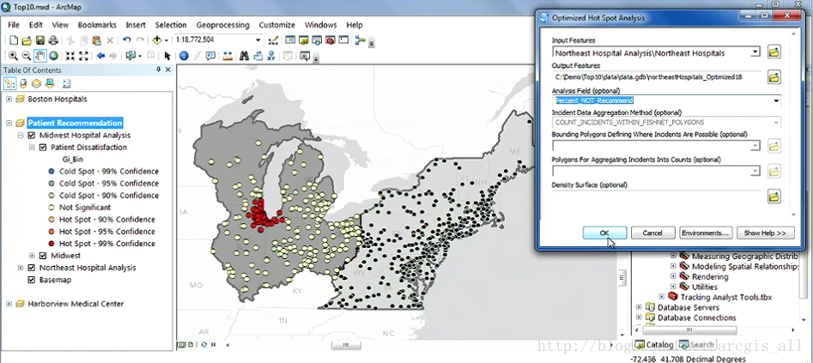Click Hot Spot 99% Confidence red symbol
813x363 pixels.
(x=53, y=244)
